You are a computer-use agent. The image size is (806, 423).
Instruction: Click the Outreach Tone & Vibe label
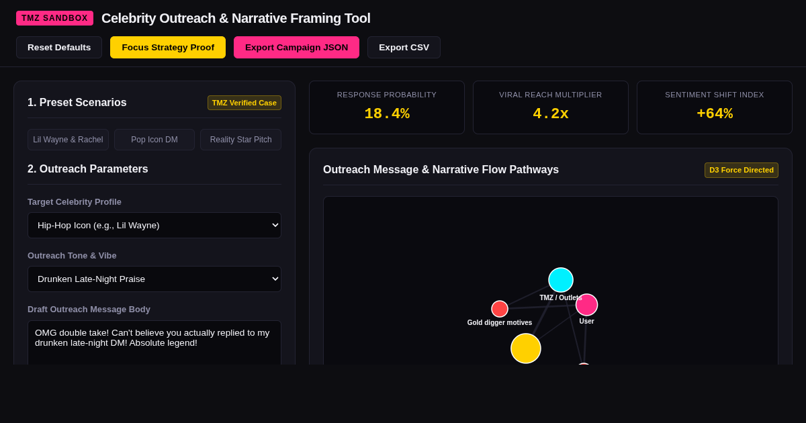(x=72, y=255)
